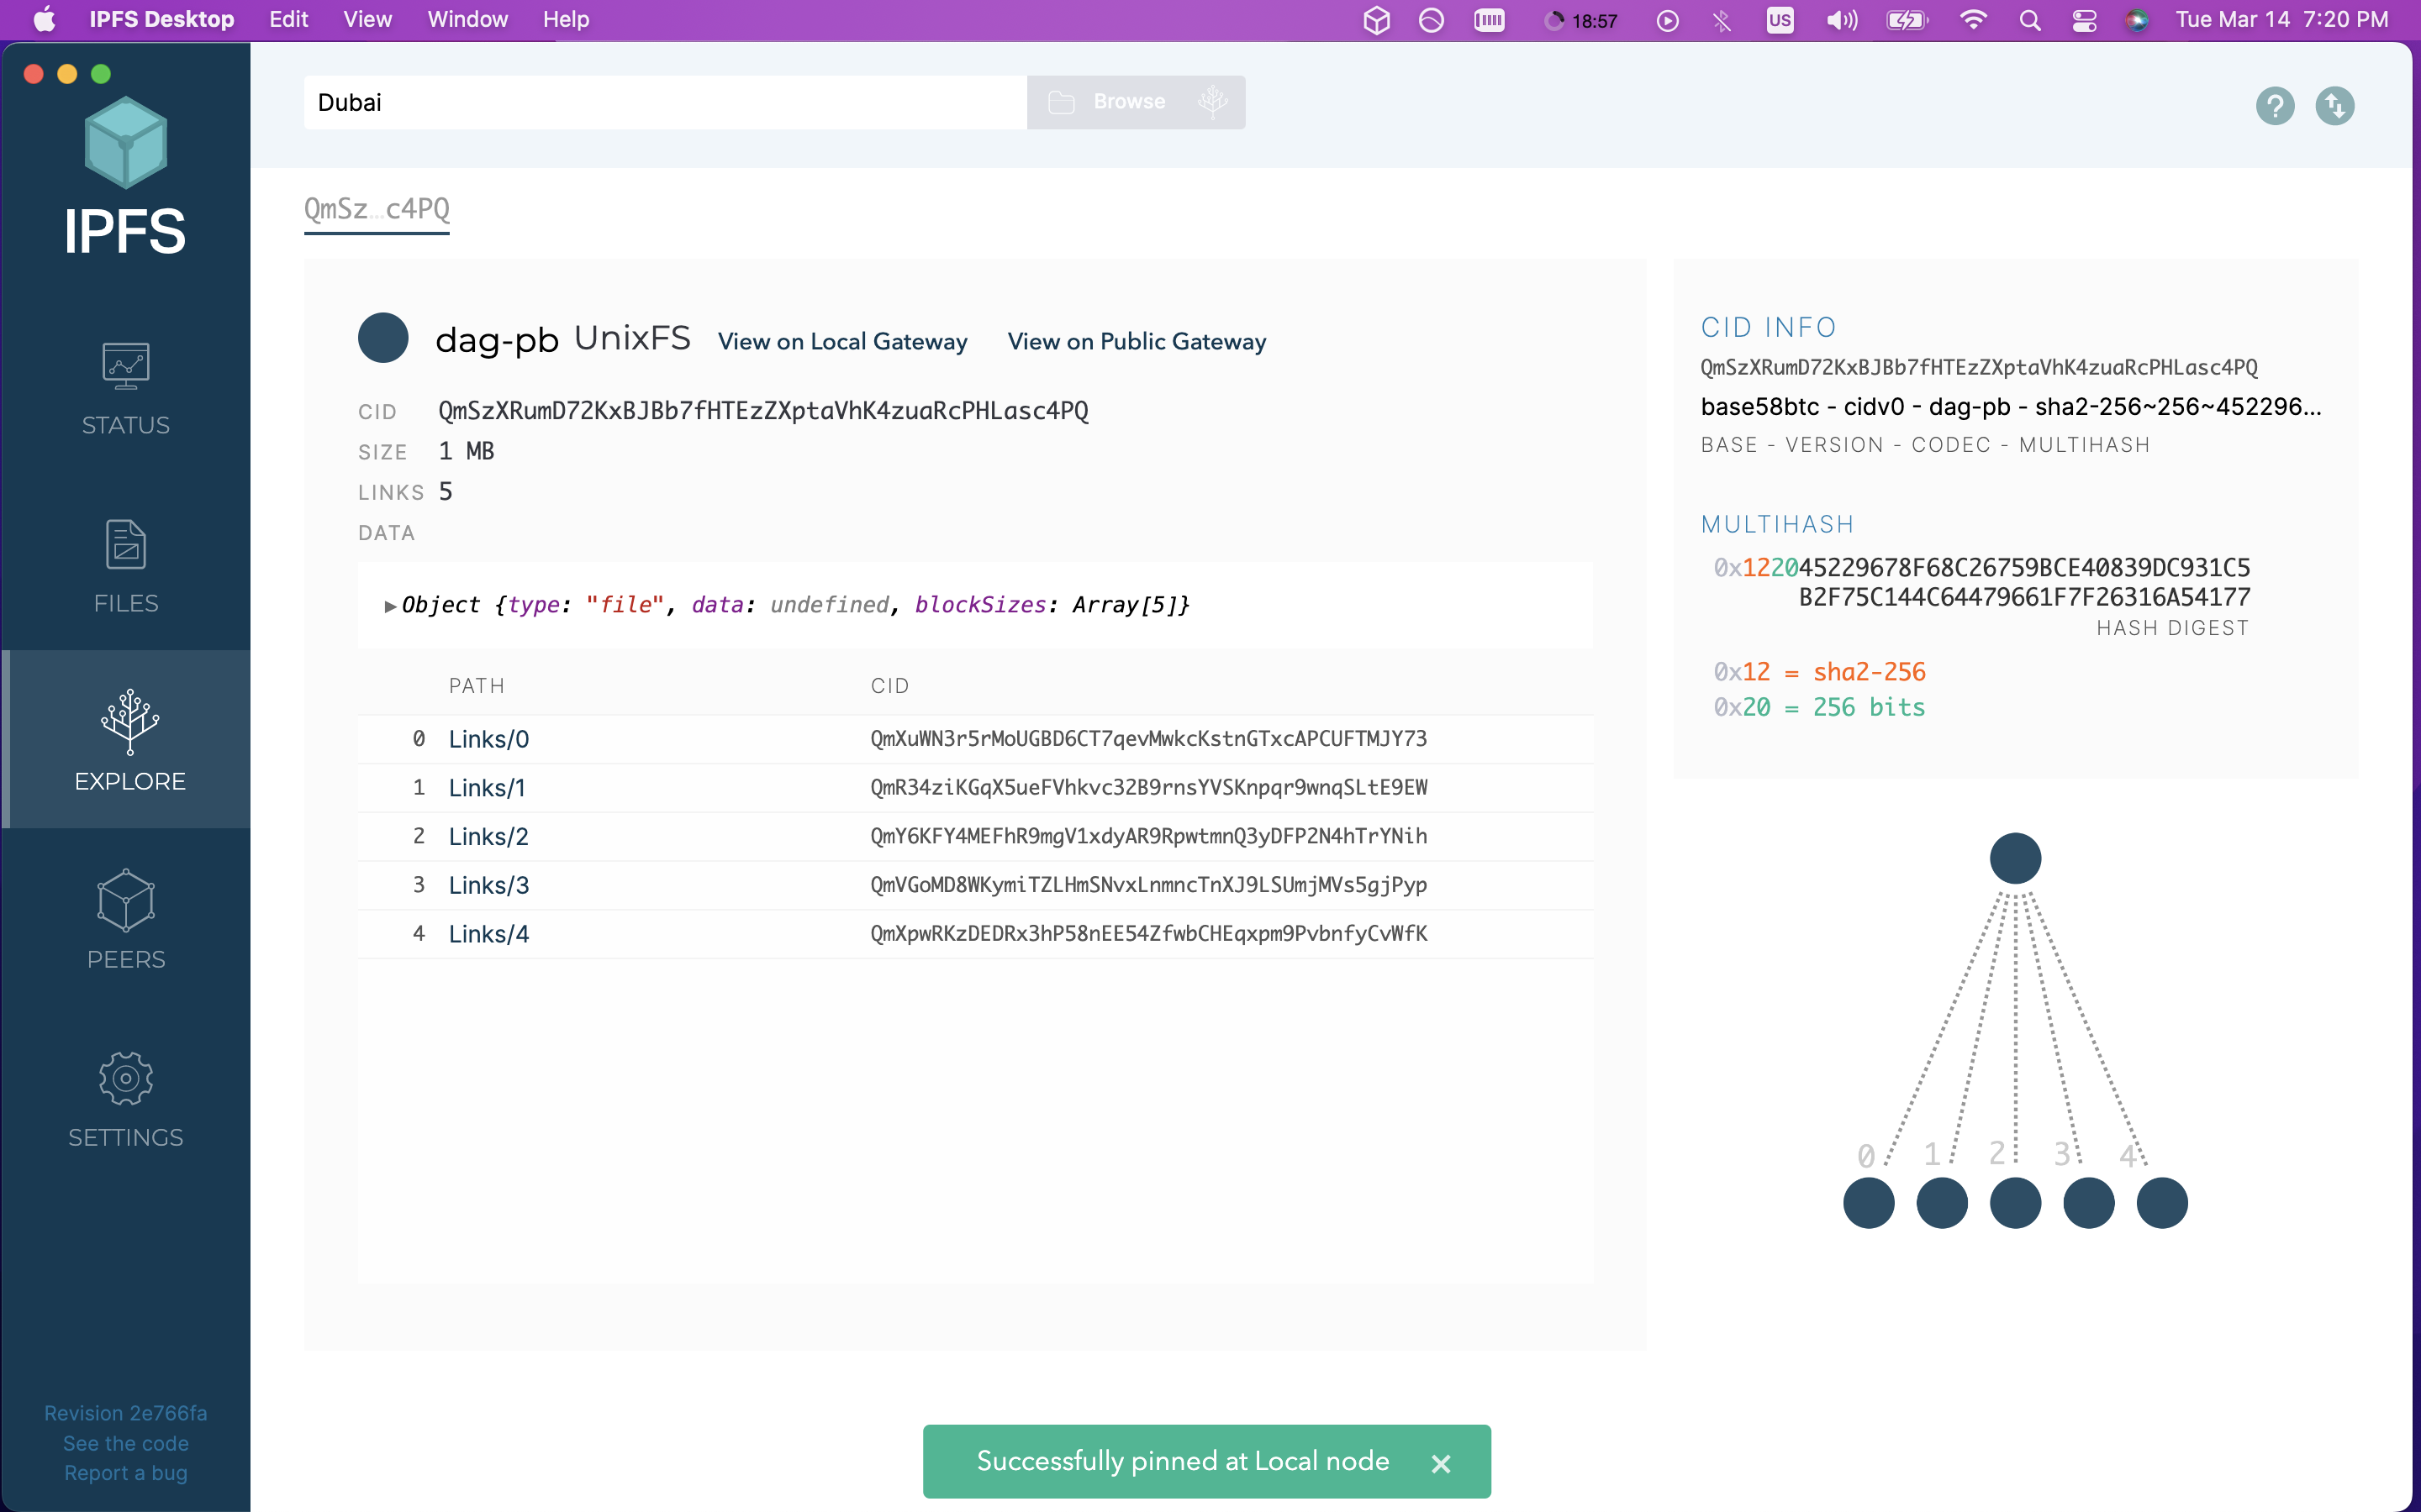Viewport: 2421px width, 1512px height.
Task: Go to the Peers section
Action: tap(125, 920)
